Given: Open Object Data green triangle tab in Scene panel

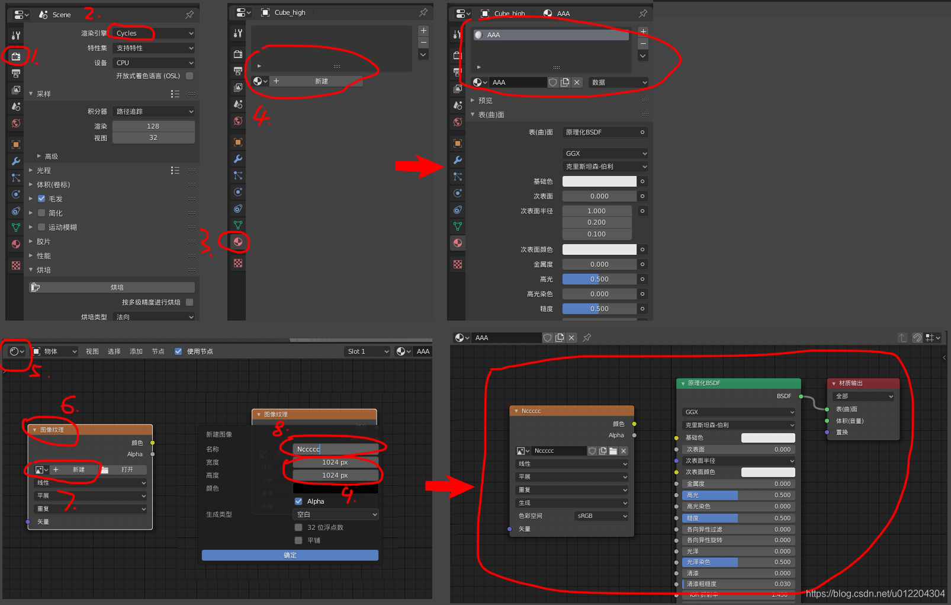Looking at the screenshot, I should 16,228.
